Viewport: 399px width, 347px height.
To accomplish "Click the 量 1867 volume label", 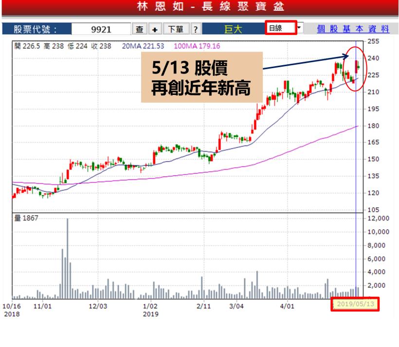I will coord(26,218).
